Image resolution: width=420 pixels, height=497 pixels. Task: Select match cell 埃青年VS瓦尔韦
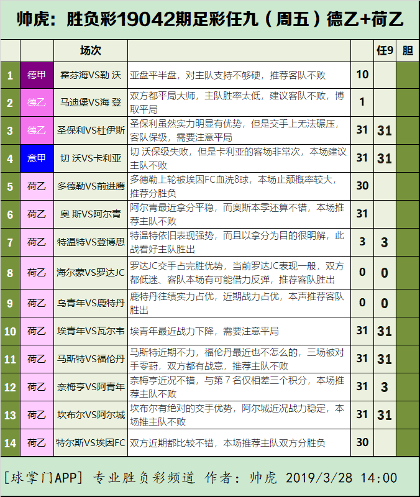click(91, 331)
